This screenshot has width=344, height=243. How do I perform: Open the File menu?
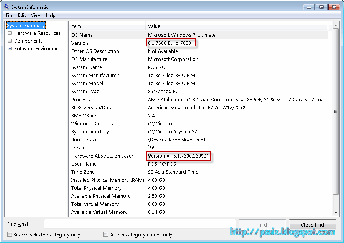9,15
